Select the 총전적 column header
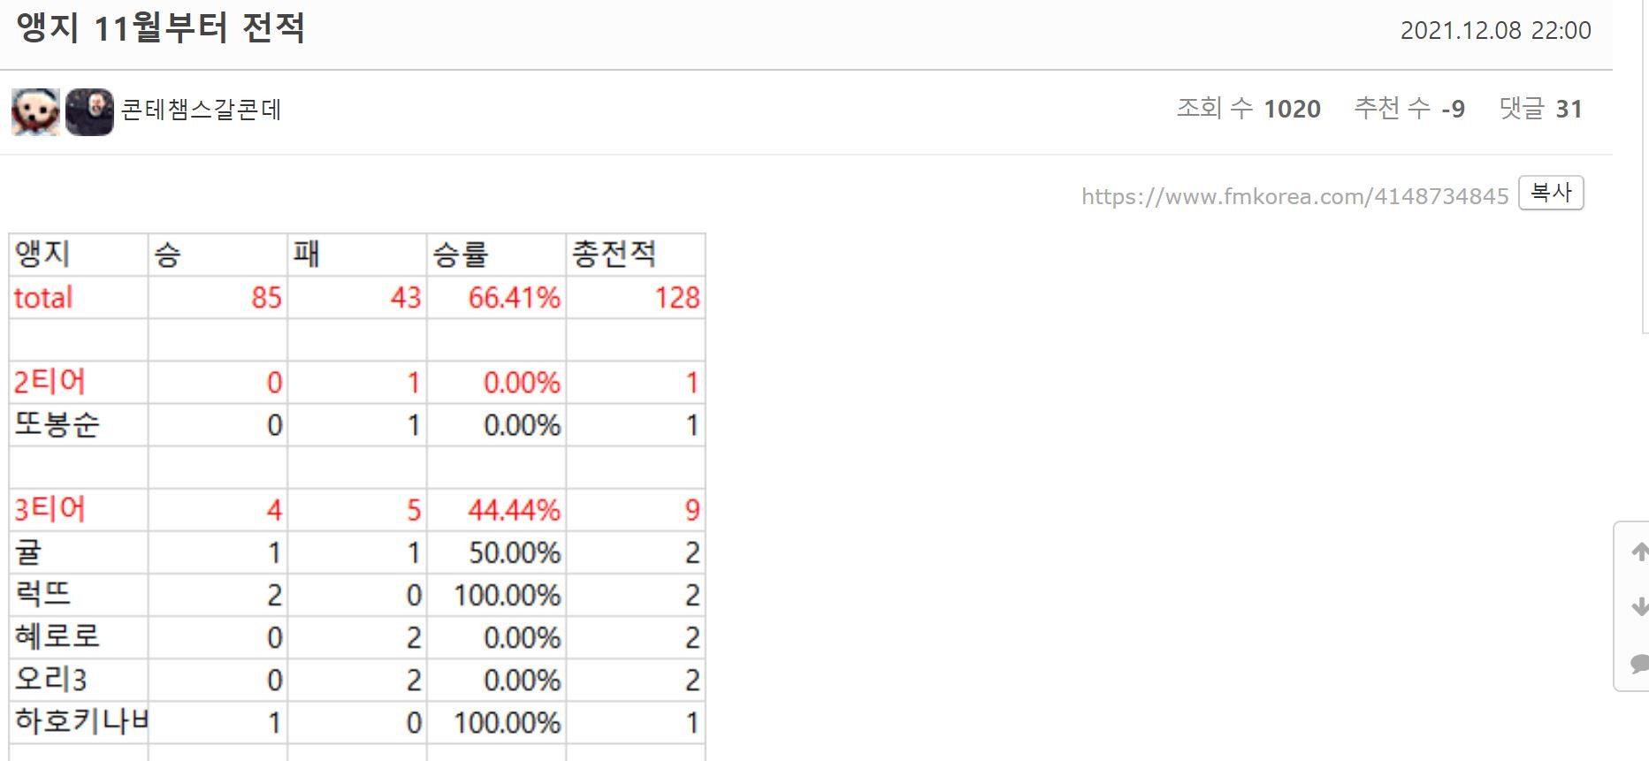This screenshot has width=1649, height=761. click(636, 255)
